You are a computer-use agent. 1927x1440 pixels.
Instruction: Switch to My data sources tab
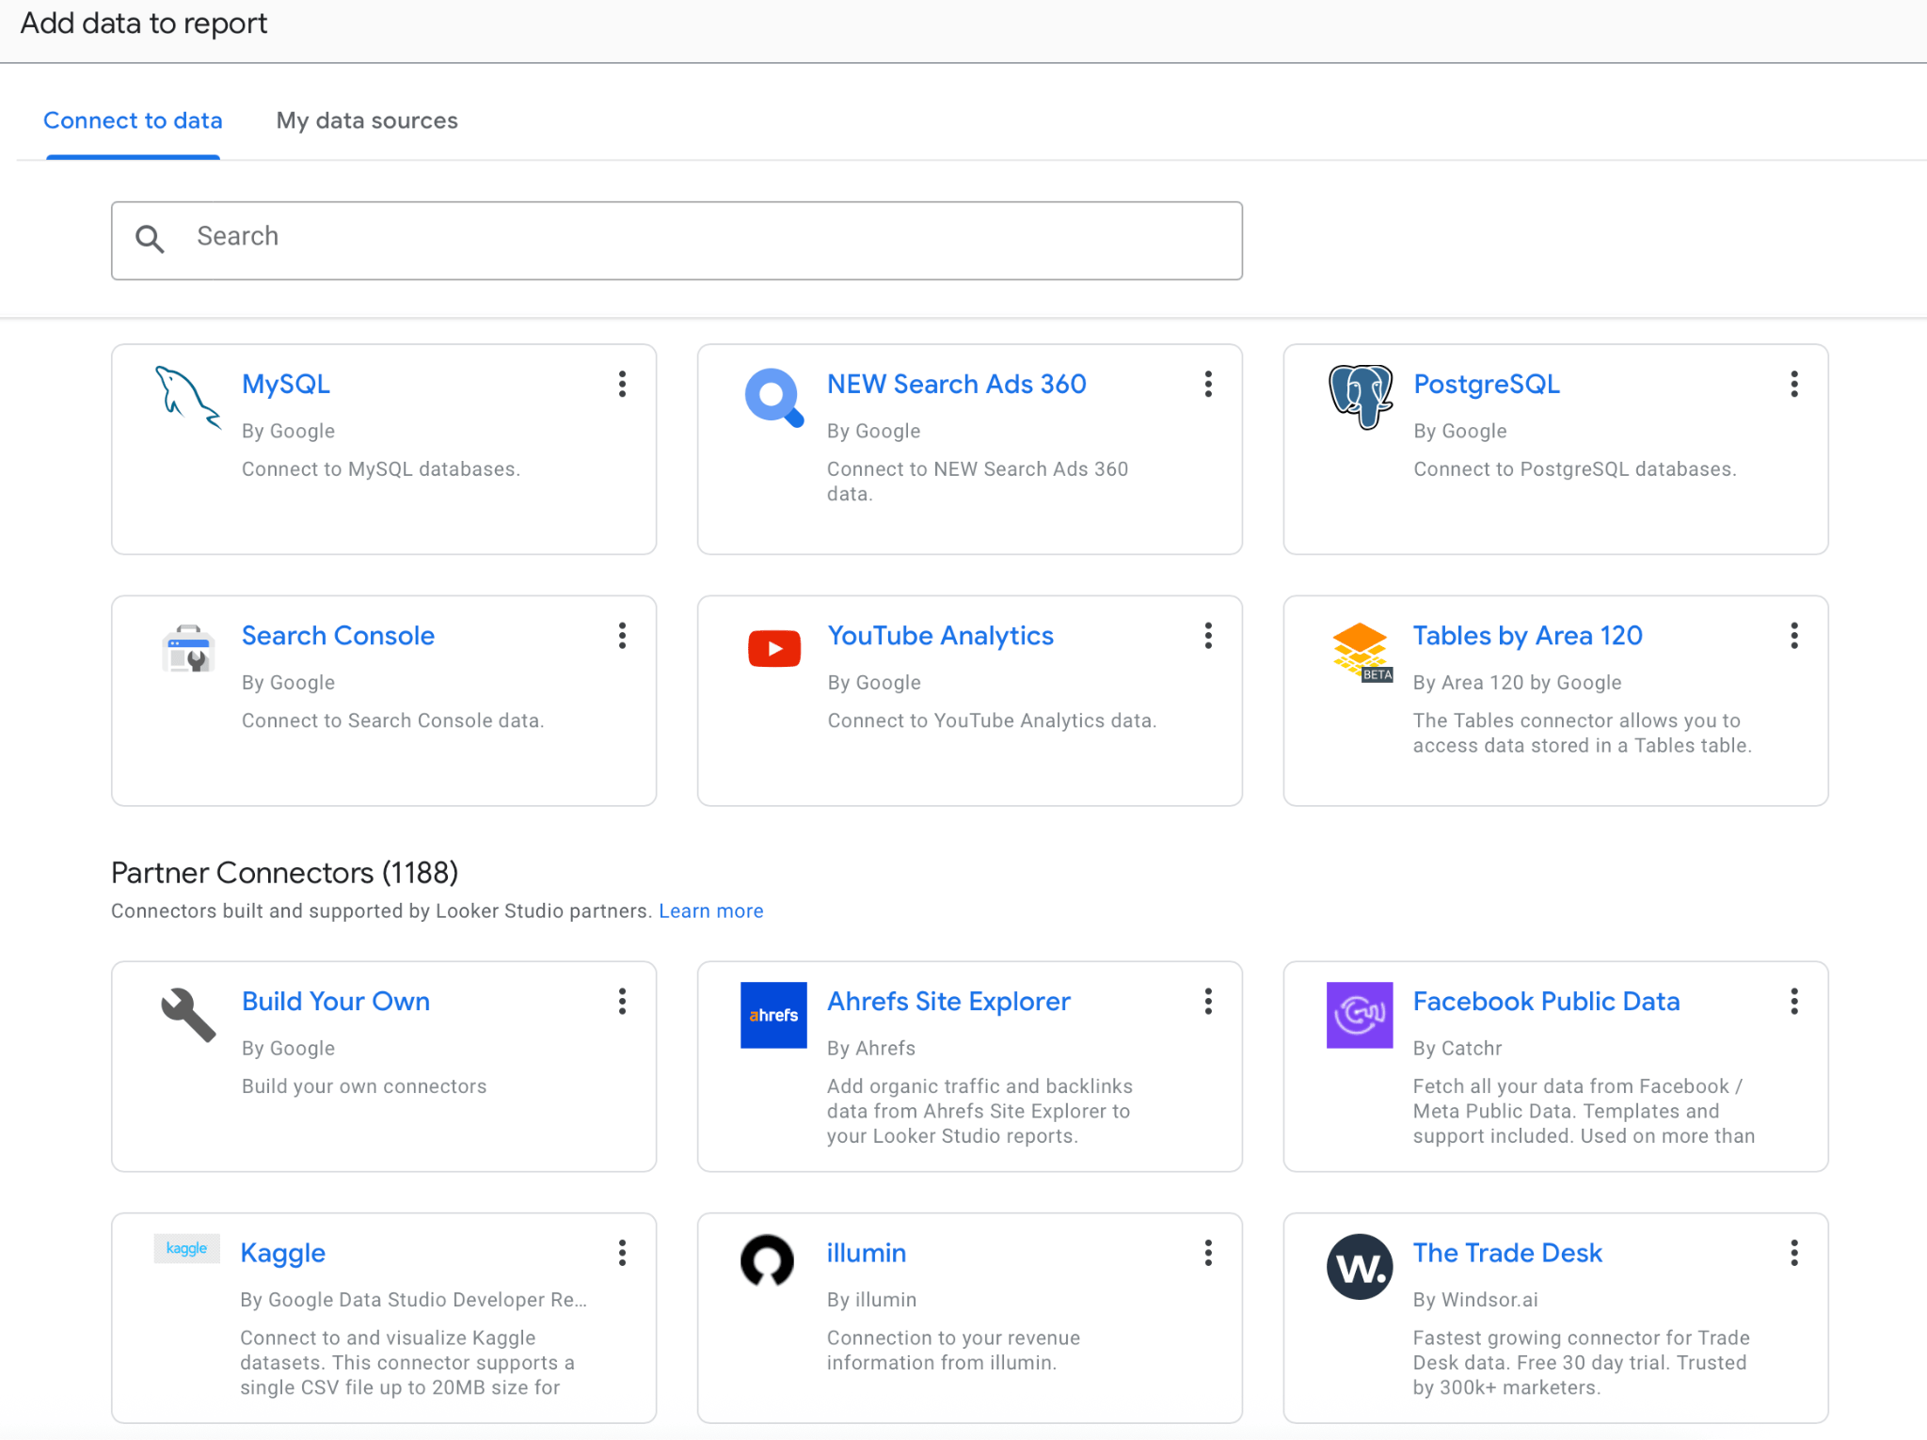(x=367, y=120)
